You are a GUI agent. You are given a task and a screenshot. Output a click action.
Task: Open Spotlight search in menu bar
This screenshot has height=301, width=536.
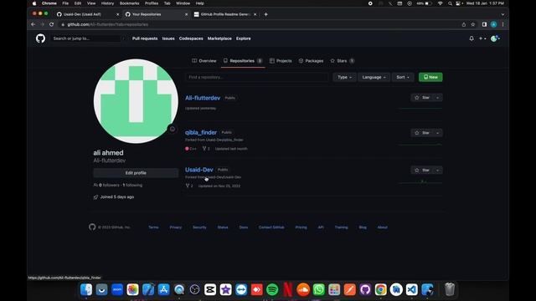[450, 3]
